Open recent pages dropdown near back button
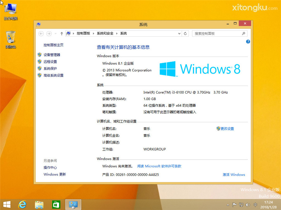This screenshot has width=281, height=210. pyautogui.click(x=55, y=33)
